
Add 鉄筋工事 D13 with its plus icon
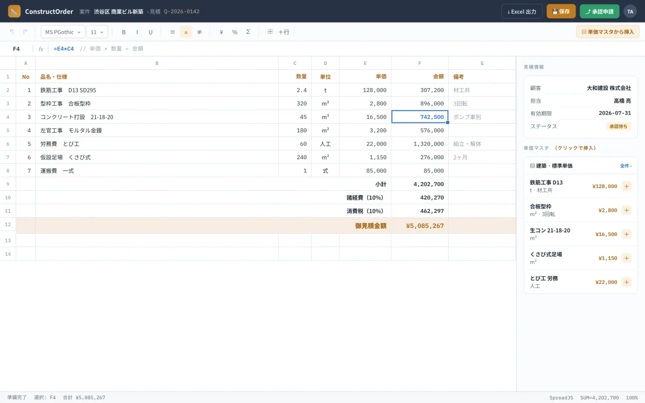click(x=627, y=186)
